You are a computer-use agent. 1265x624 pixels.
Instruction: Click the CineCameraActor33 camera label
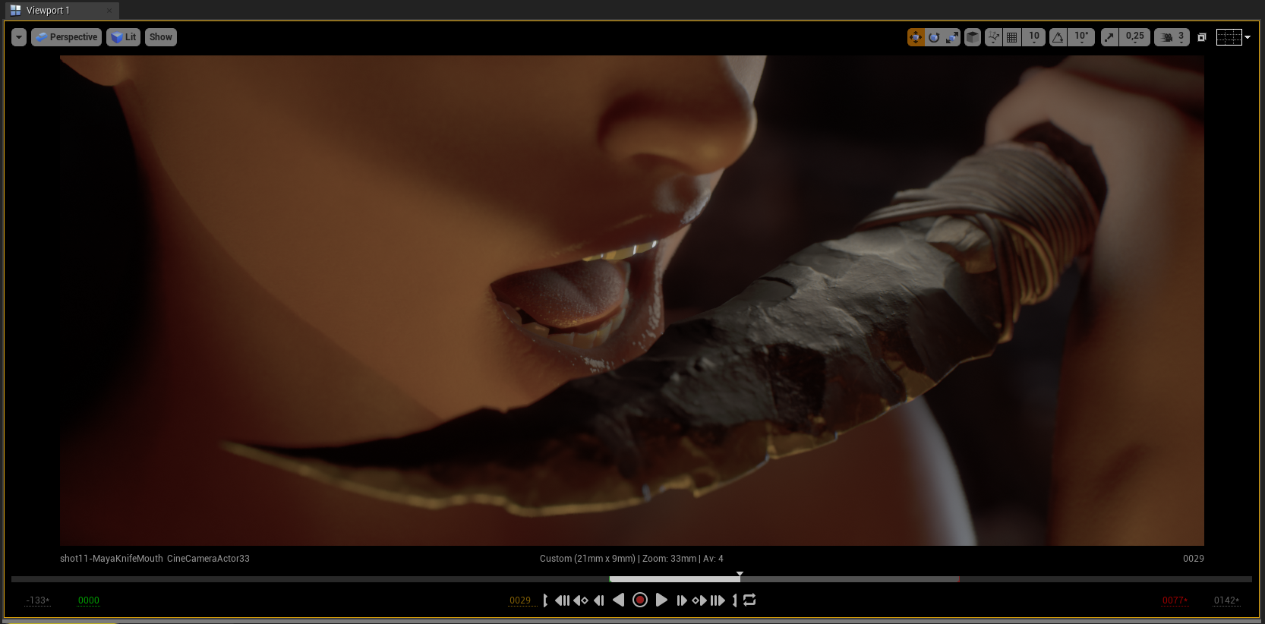point(208,559)
